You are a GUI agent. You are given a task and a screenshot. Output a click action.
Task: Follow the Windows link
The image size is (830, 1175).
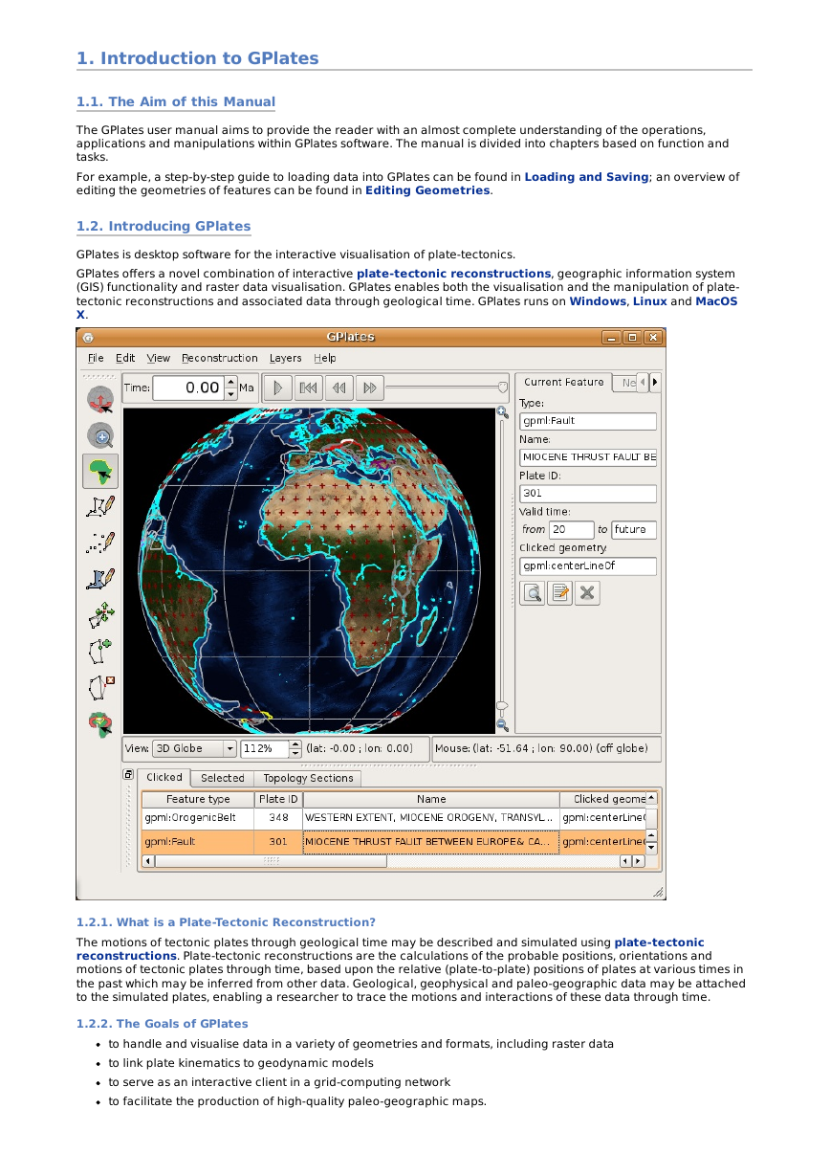pos(598,300)
